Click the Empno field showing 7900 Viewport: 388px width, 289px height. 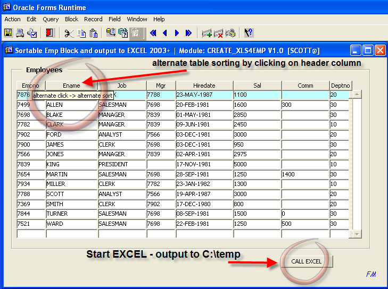[31, 144]
